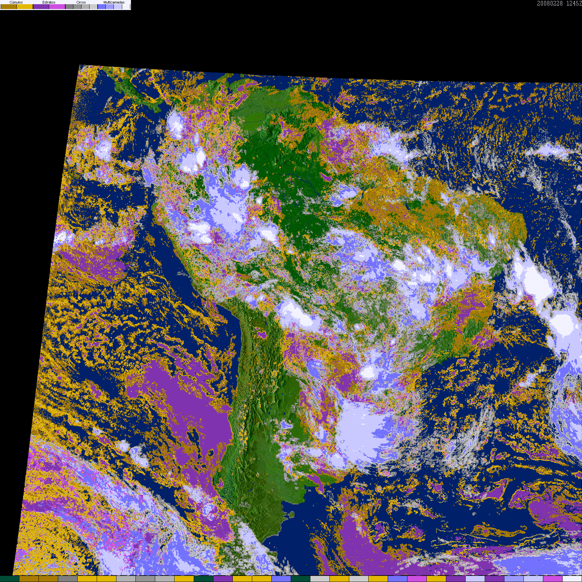Click the date stamp 20080228

click(550, 3)
